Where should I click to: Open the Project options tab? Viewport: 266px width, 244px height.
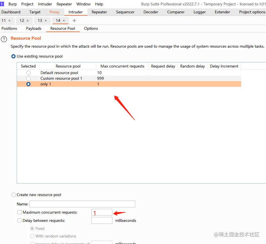[252, 12]
